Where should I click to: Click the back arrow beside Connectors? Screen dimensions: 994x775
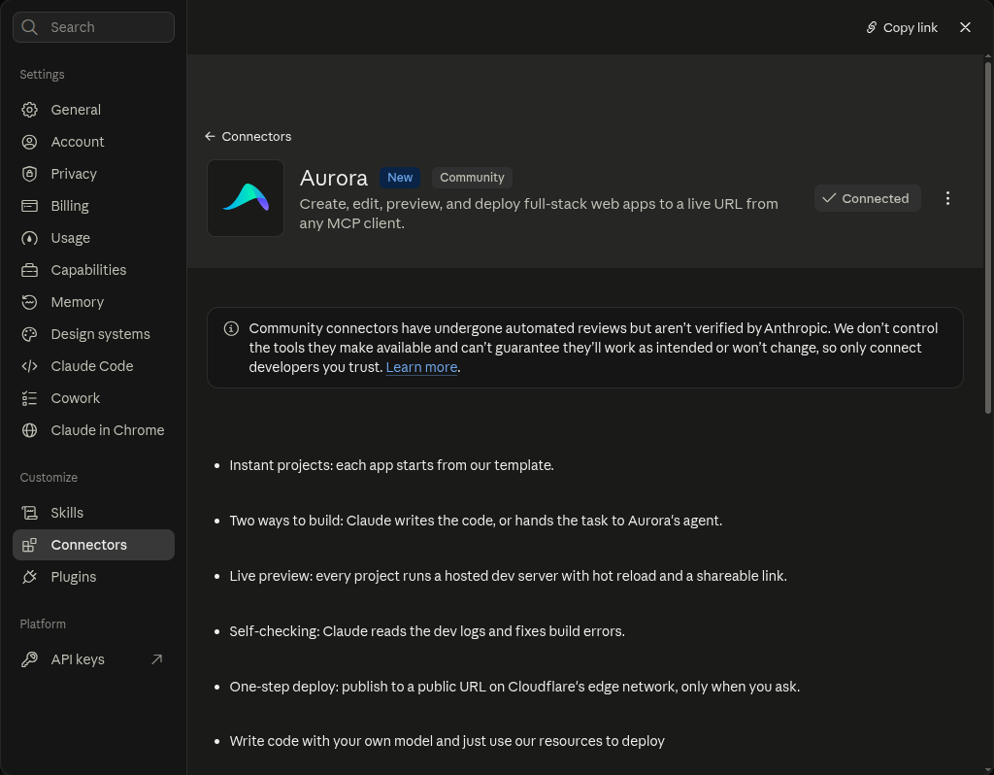tap(210, 136)
